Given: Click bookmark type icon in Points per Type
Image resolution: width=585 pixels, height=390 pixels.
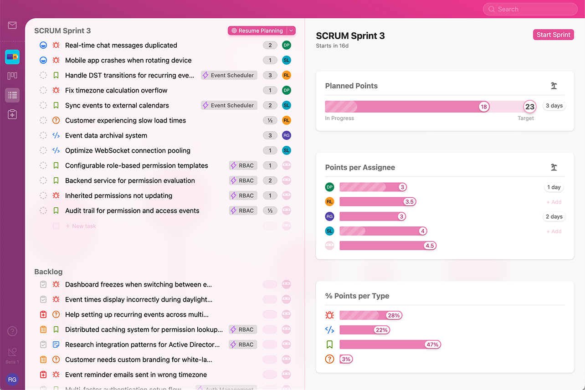Looking at the screenshot, I should tap(329, 344).
